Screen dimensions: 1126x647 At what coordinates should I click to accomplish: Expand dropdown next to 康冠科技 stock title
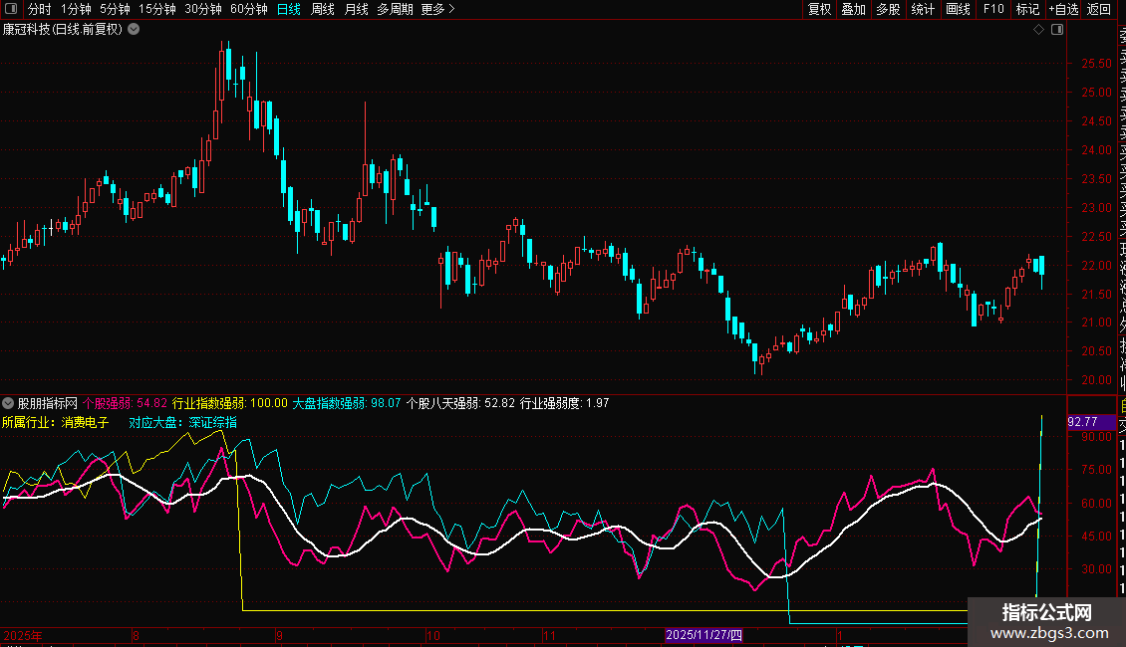click(134, 30)
